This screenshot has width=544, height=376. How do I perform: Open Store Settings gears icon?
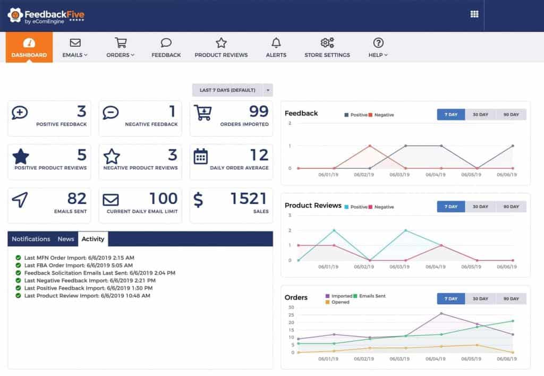(x=327, y=42)
